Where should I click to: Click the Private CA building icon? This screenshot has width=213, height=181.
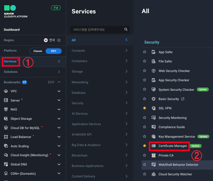click(154, 155)
